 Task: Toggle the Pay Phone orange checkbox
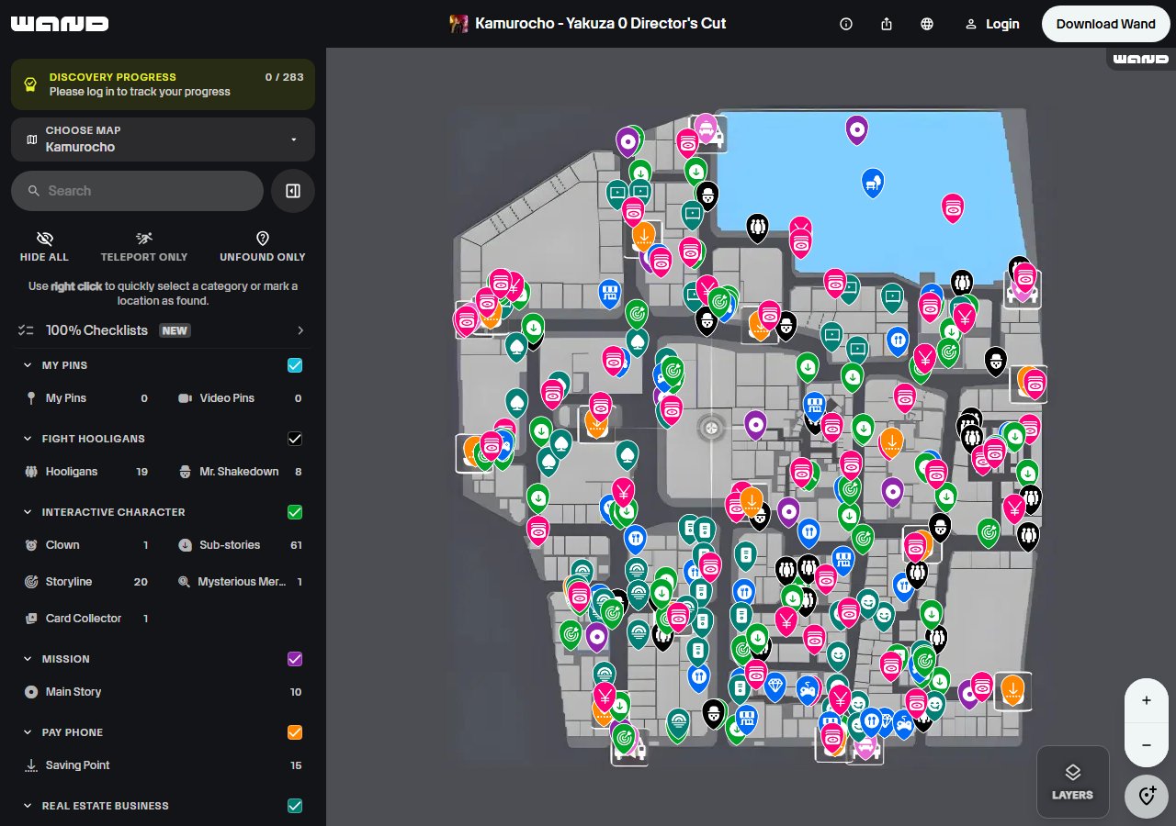(295, 732)
